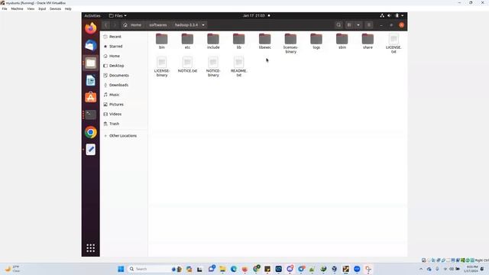Viewport: 489px width, 275px height.
Task: Open Thunderbird mail from the dock
Action: click(x=91, y=46)
